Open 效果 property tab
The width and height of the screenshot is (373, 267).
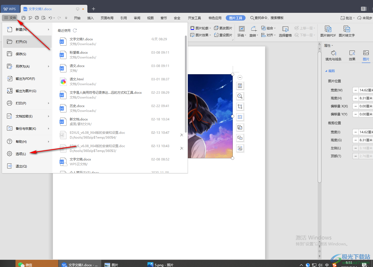[x=352, y=56]
